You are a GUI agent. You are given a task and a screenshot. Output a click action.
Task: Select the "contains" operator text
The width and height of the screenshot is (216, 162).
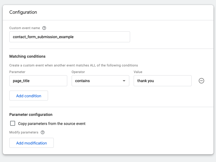click(x=82, y=81)
